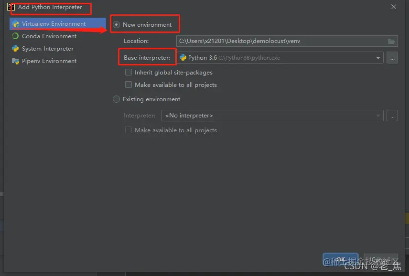Click the Python 3.6 icon in Base interpreter
Viewport: 409px width, 276px height.
(x=183, y=58)
